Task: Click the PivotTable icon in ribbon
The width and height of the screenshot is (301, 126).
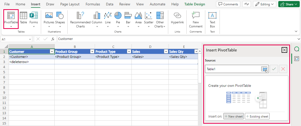Action: [11, 16]
